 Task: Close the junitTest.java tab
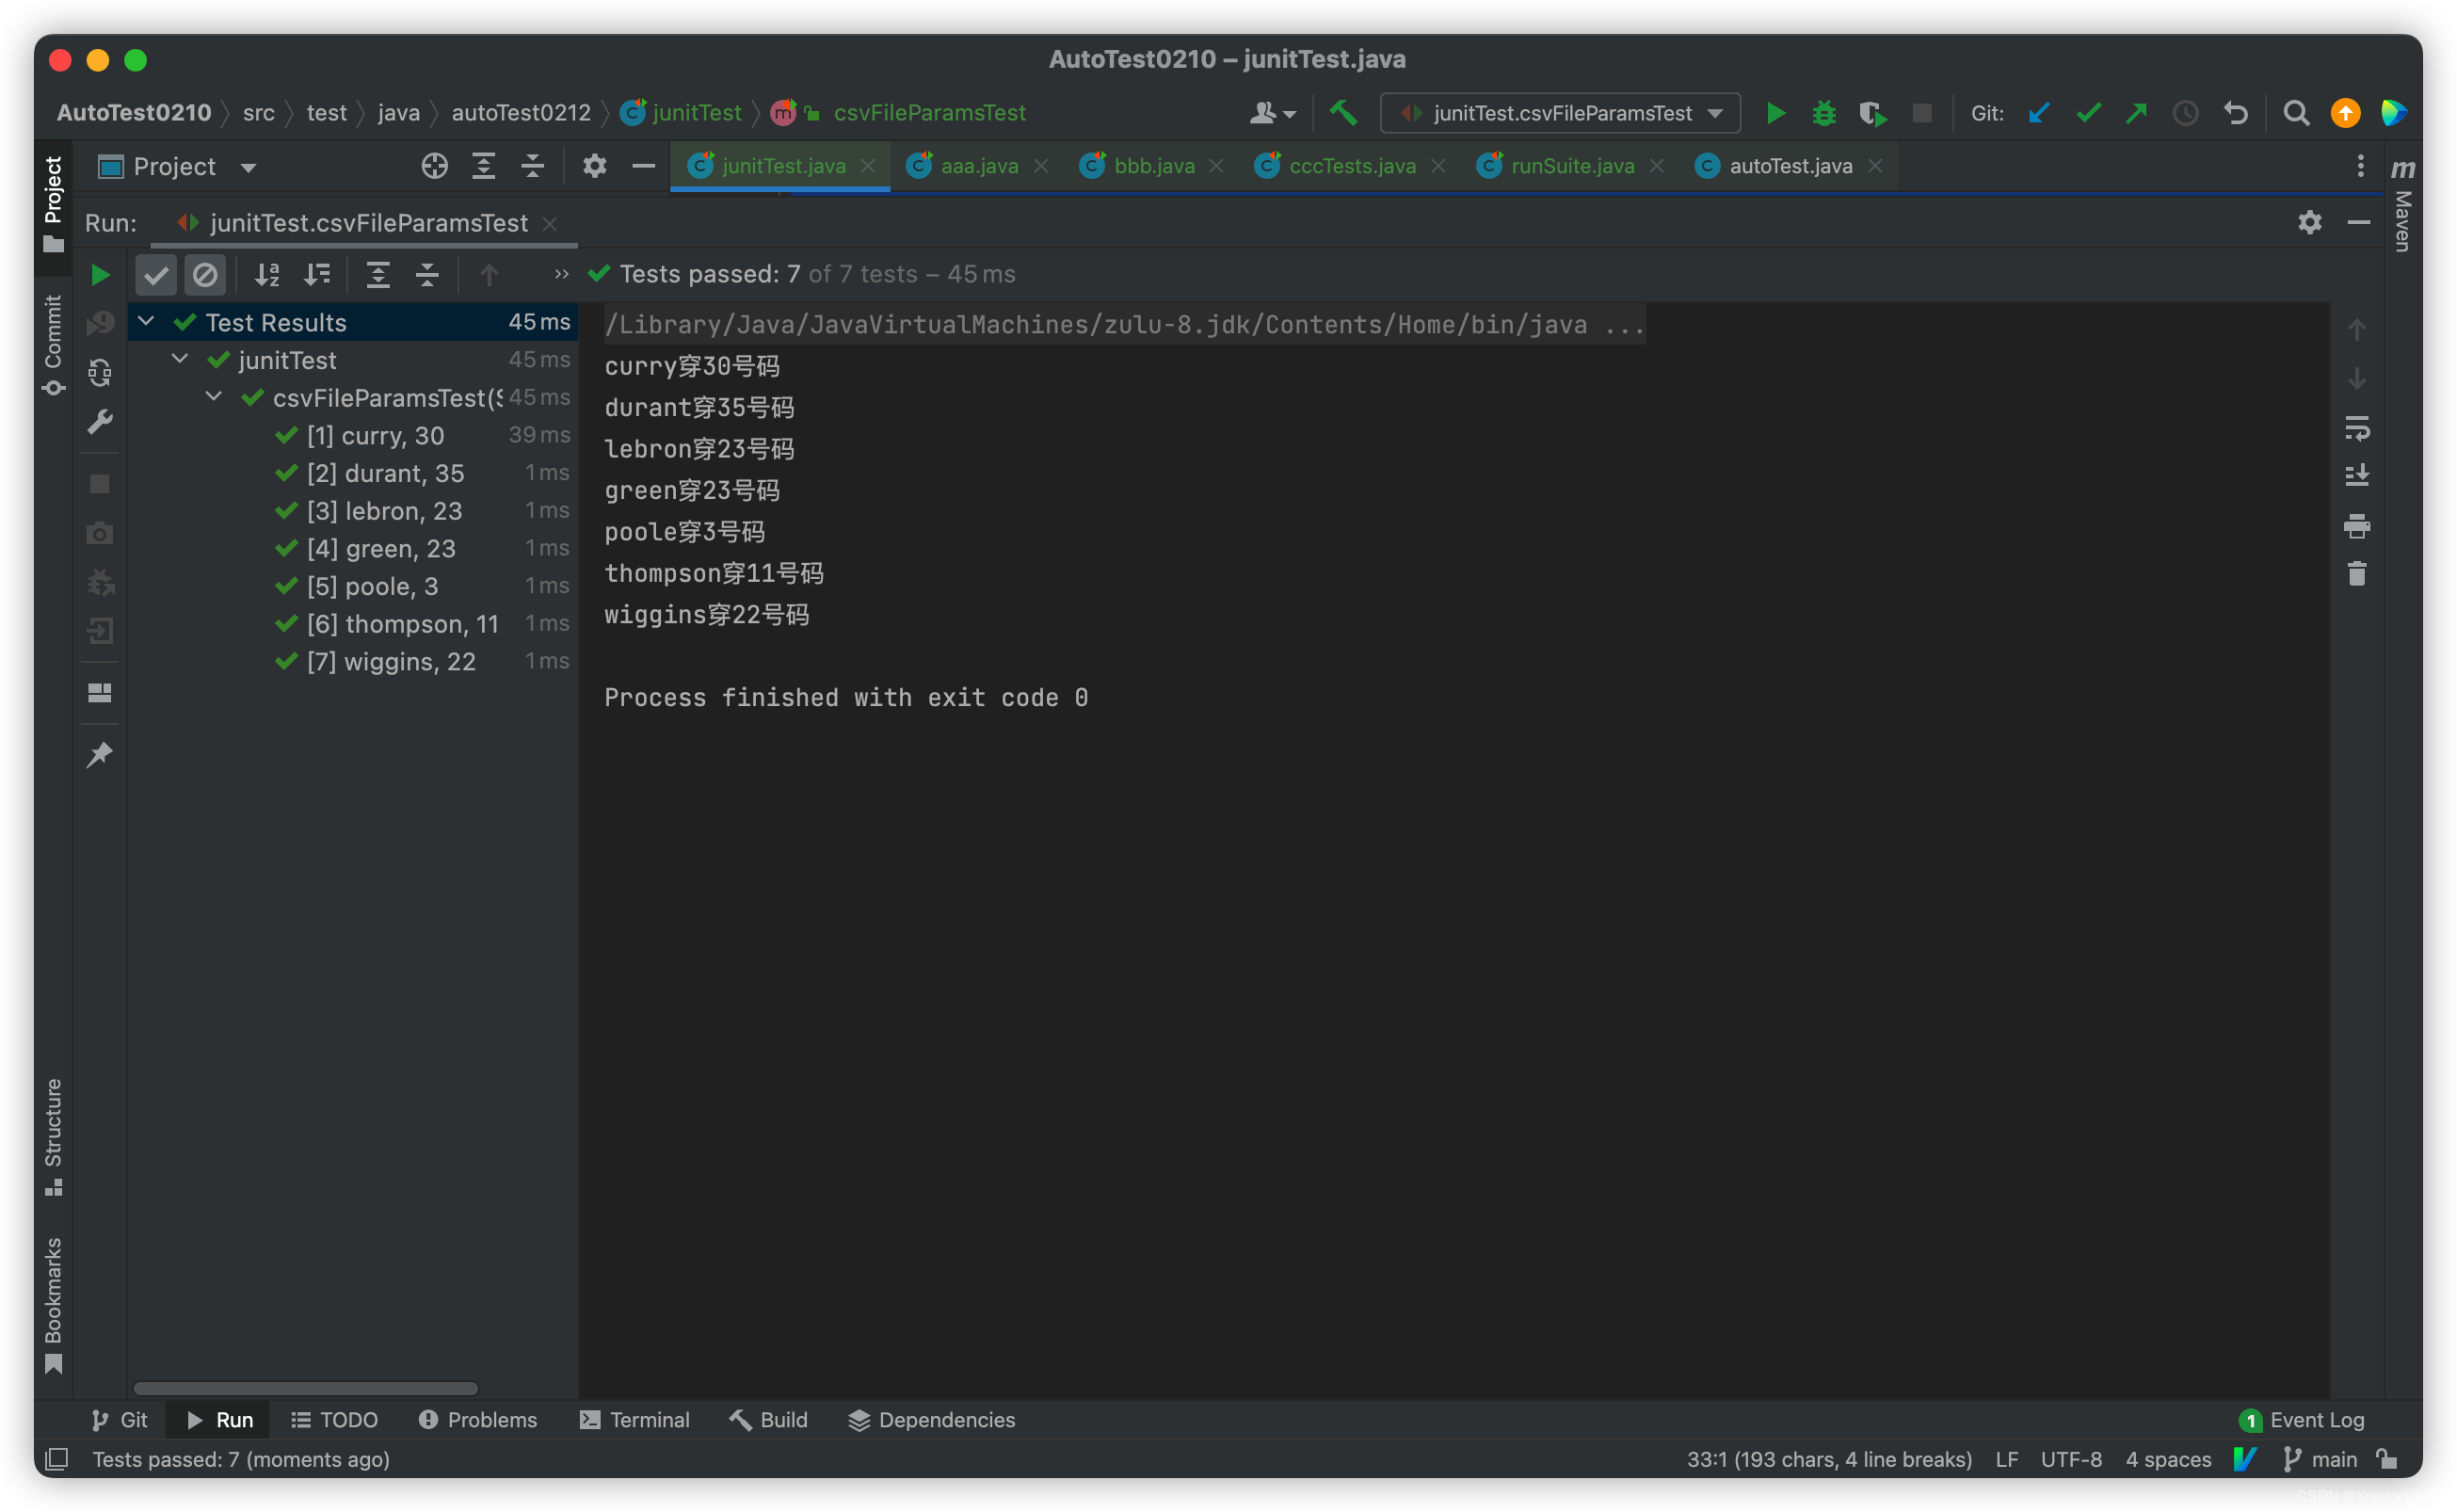point(868,166)
